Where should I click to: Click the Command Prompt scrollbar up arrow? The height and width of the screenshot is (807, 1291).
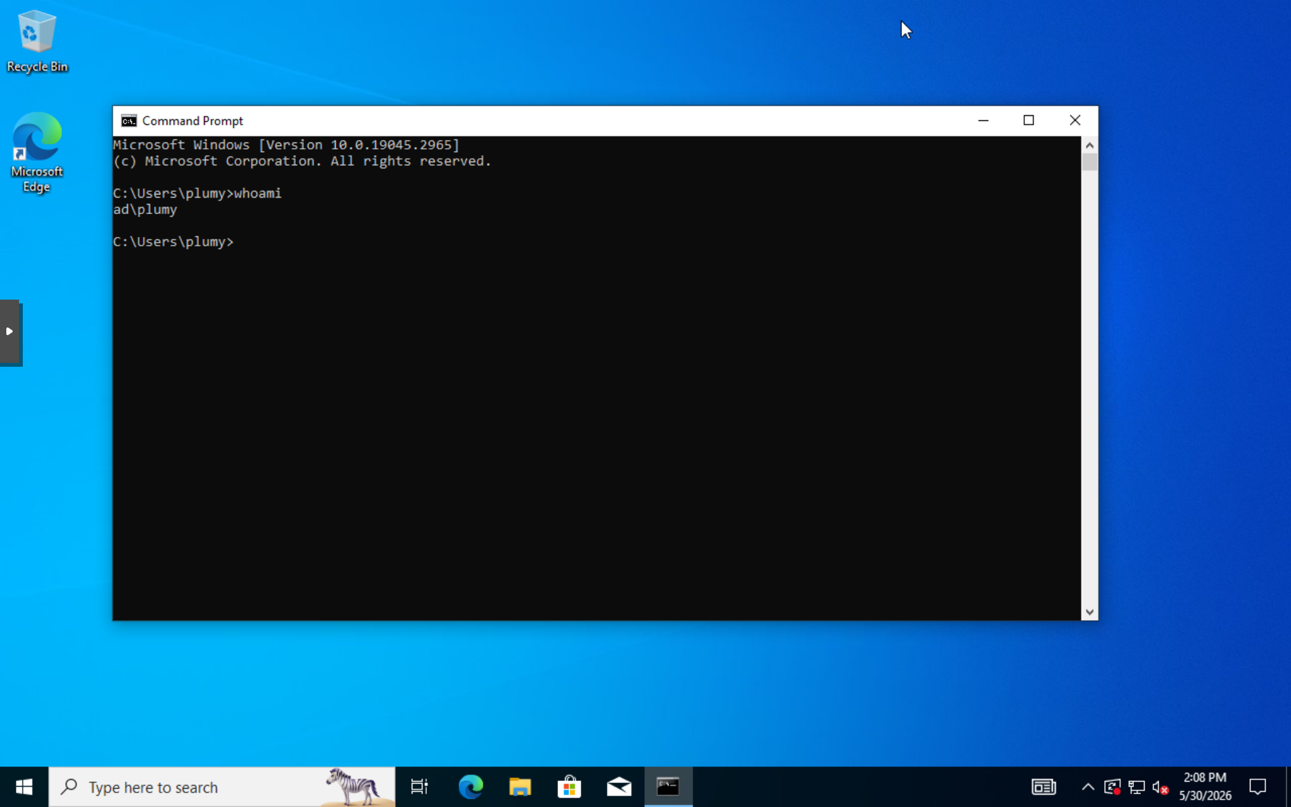pyautogui.click(x=1090, y=145)
